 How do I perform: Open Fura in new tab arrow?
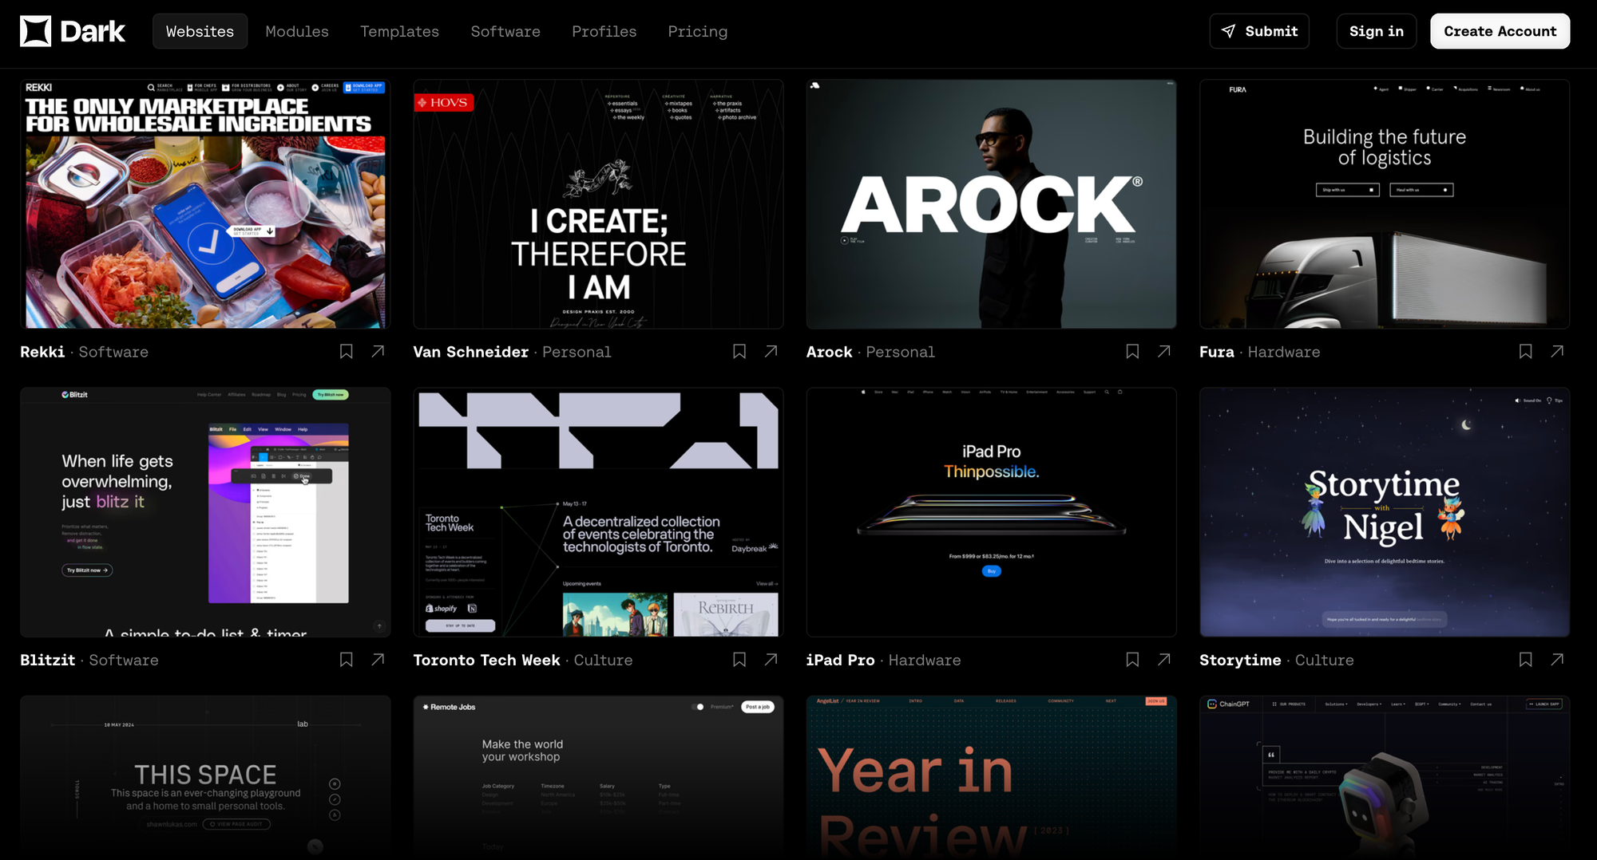click(1557, 352)
